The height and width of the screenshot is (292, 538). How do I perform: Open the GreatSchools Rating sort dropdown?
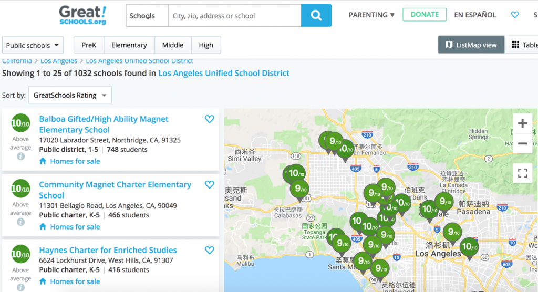pyautogui.click(x=70, y=95)
